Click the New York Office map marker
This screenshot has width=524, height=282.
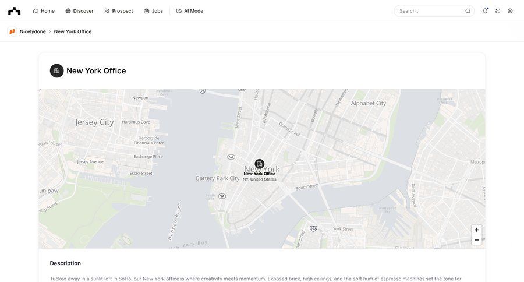pyautogui.click(x=260, y=164)
